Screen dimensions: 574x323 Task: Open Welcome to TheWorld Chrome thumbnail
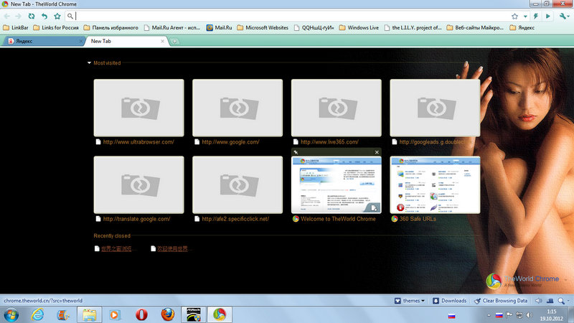[337, 184]
